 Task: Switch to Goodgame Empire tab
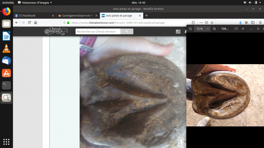point(76,16)
